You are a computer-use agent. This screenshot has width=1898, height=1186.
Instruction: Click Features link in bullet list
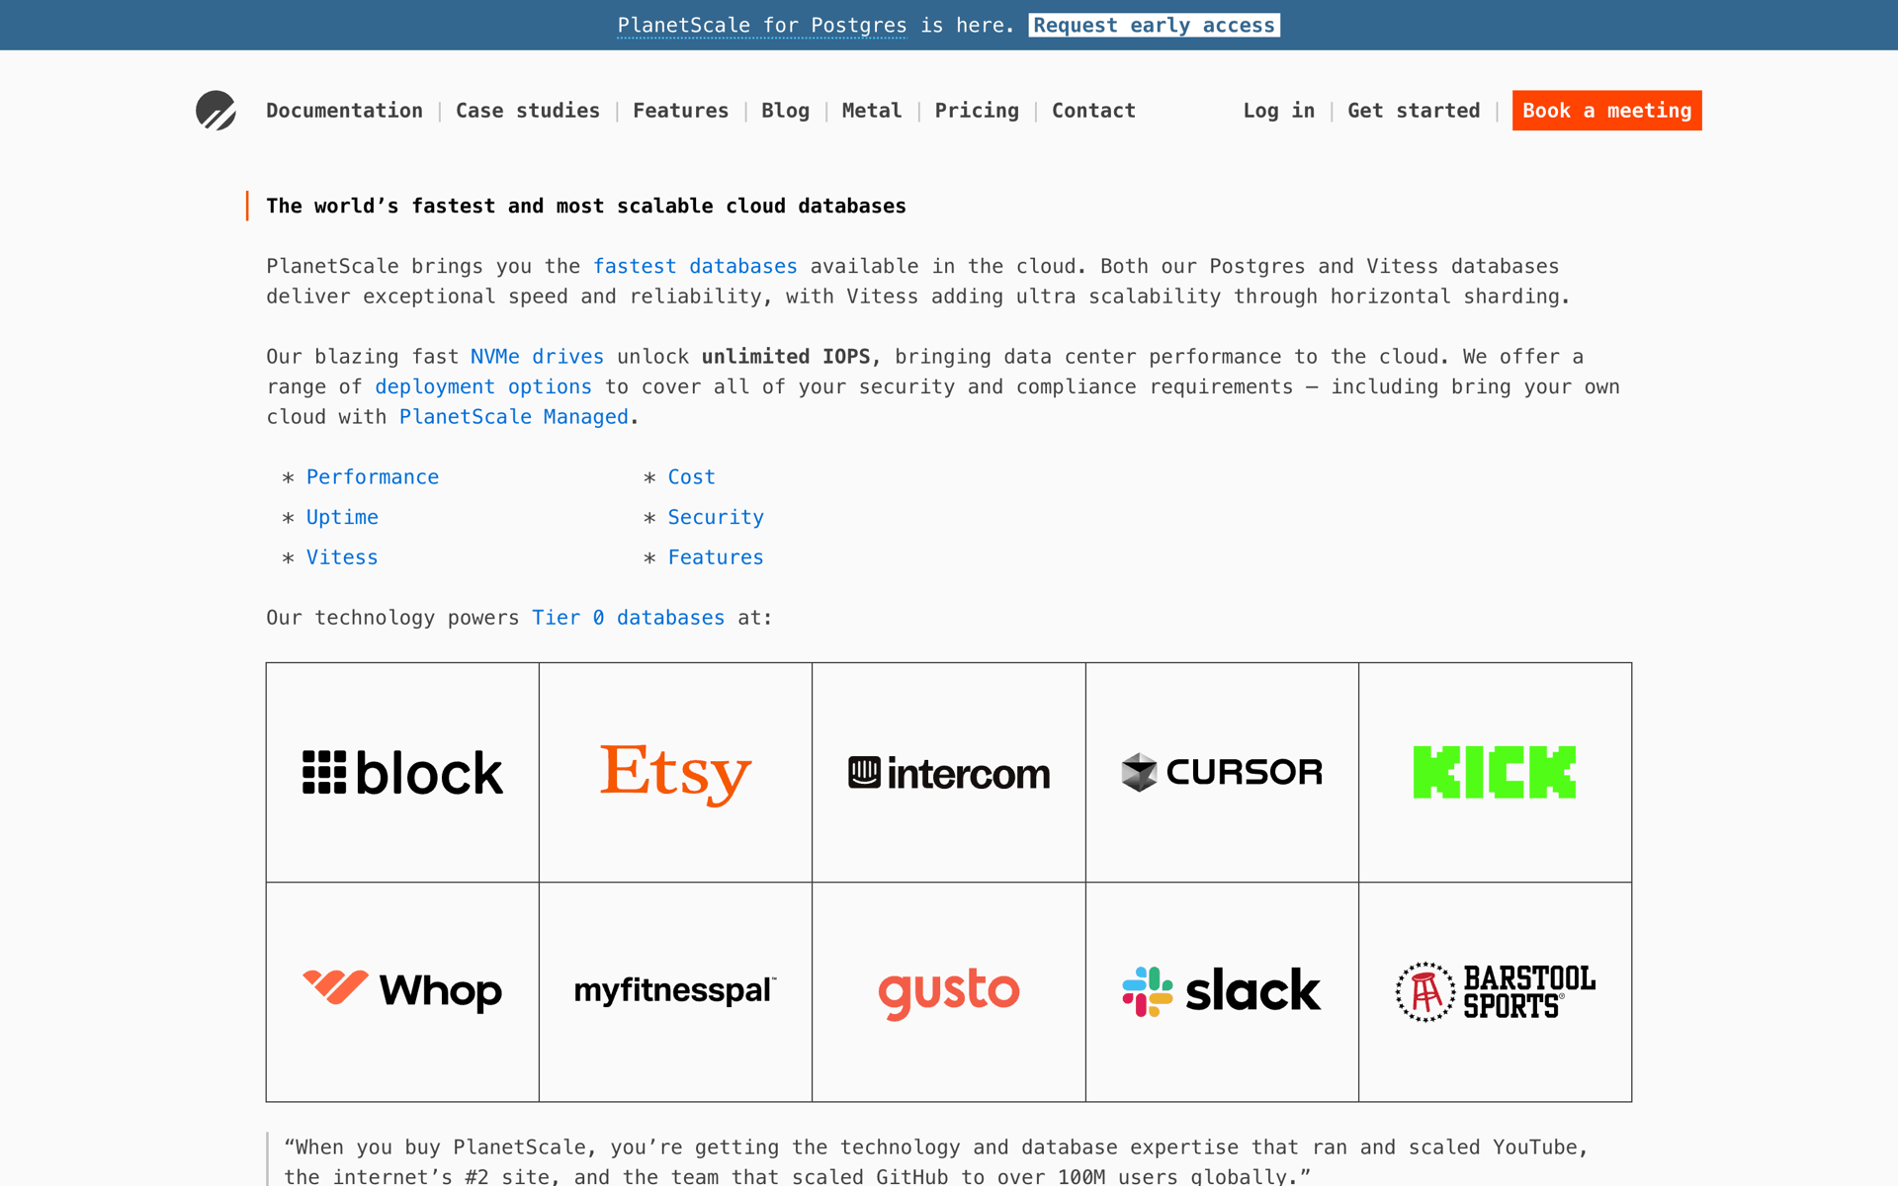pyautogui.click(x=716, y=557)
